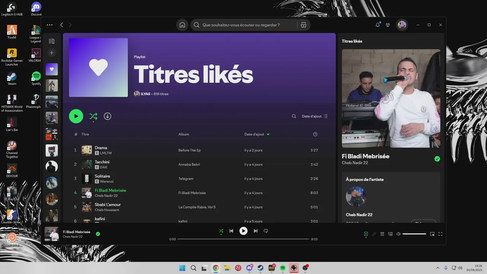Open album 'Before The Ep'
This screenshot has width=487, height=274.
189,150
